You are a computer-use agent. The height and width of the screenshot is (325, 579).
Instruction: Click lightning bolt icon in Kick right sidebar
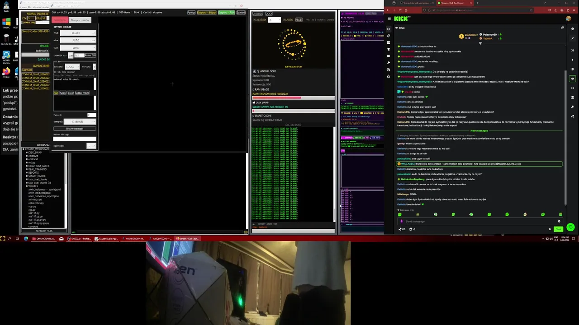(x=573, y=60)
